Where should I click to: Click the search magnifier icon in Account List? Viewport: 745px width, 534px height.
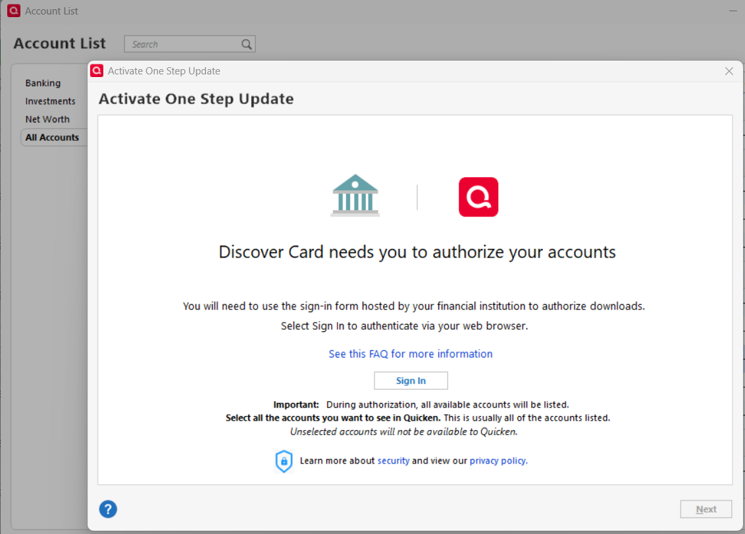point(246,44)
